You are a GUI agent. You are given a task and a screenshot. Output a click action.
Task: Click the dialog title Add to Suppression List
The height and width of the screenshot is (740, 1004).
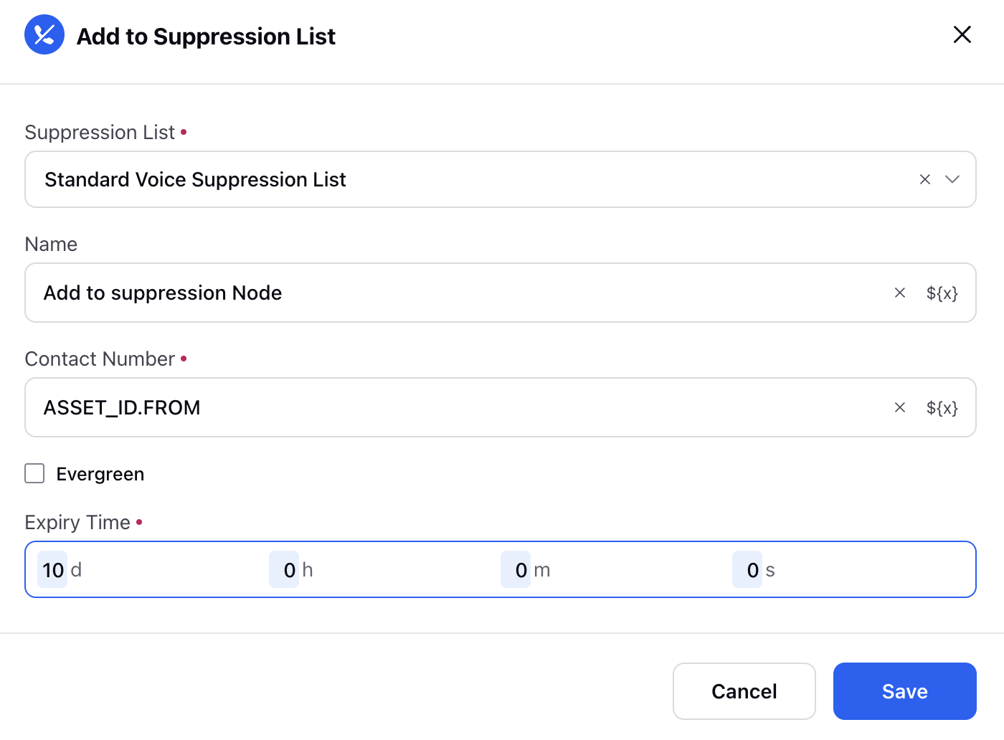click(206, 36)
